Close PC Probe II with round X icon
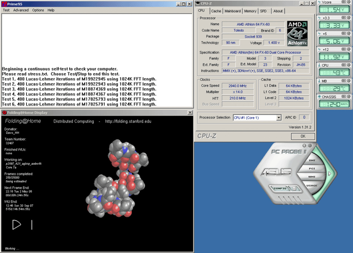The height and width of the screenshot is (253, 353). [310, 145]
